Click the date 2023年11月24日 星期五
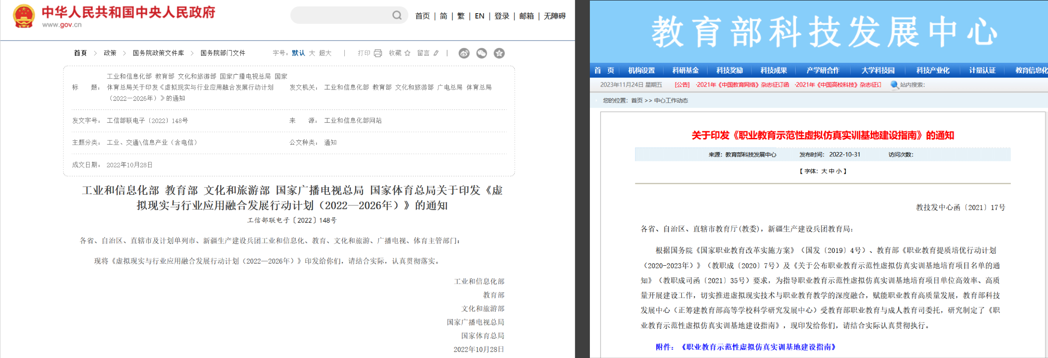 click(631, 85)
